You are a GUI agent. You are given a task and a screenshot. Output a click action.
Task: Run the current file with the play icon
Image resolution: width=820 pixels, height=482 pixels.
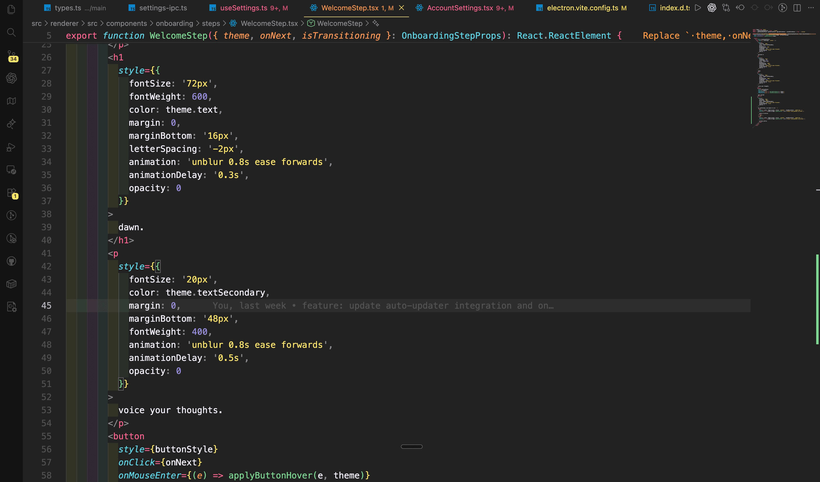click(x=698, y=8)
